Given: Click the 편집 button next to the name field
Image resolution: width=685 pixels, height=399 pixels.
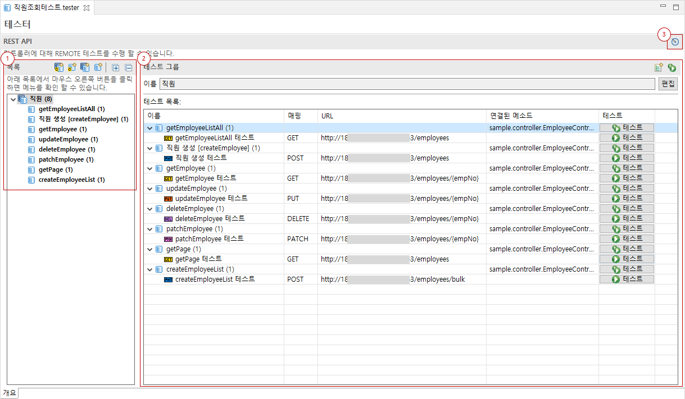Looking at the screenshot, I should pyautogui.click(x=668, y=84).
